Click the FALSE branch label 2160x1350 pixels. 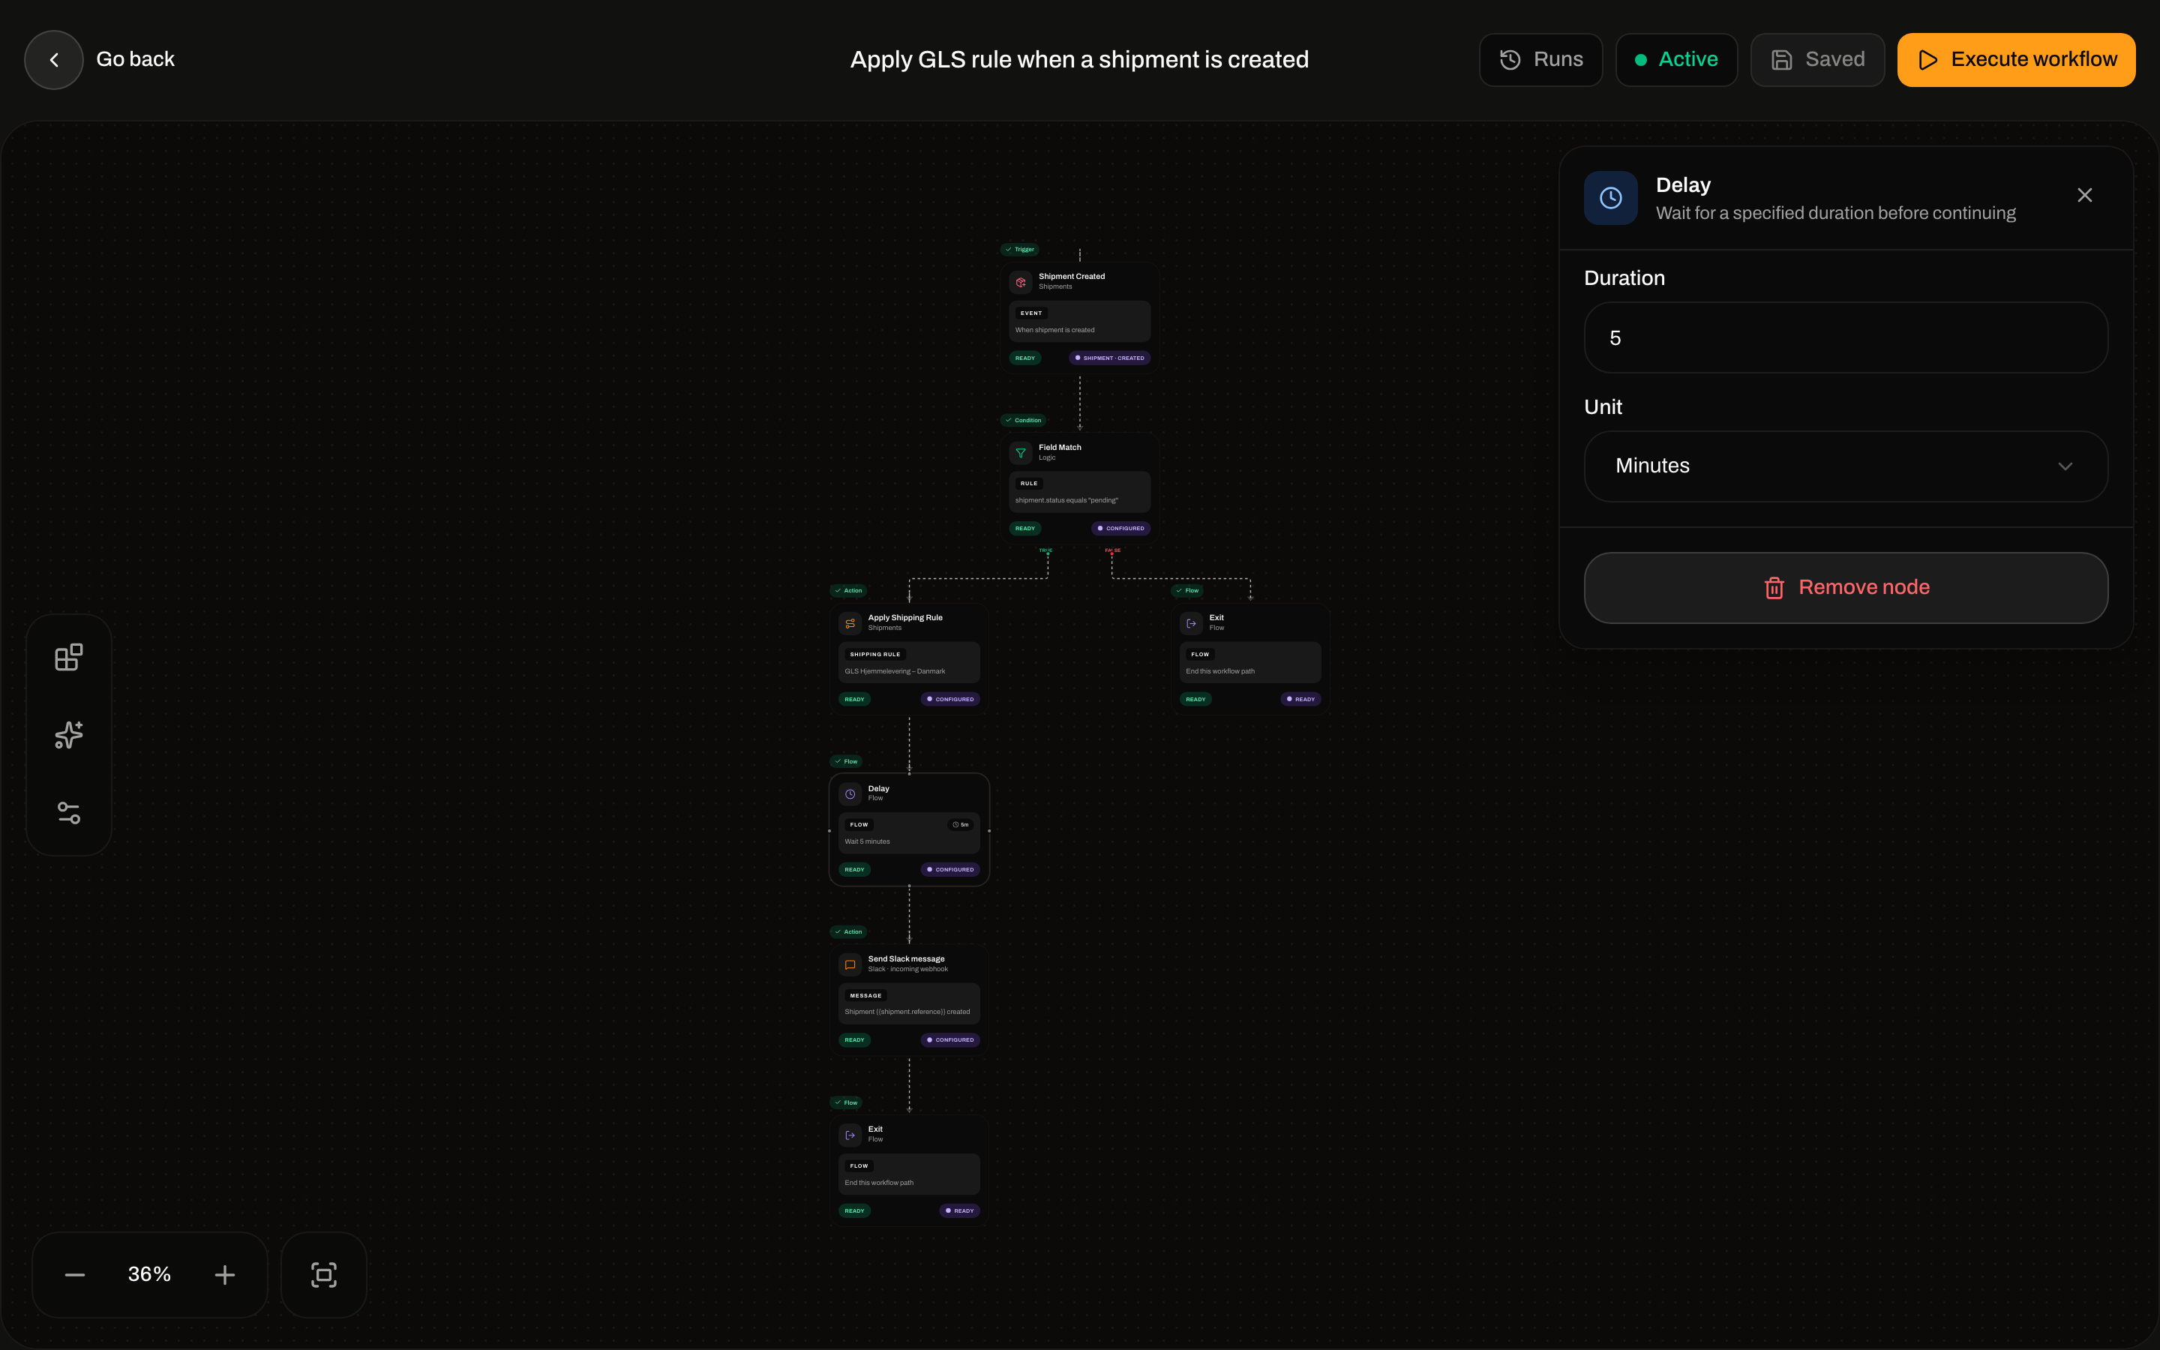coord(1112,551)
